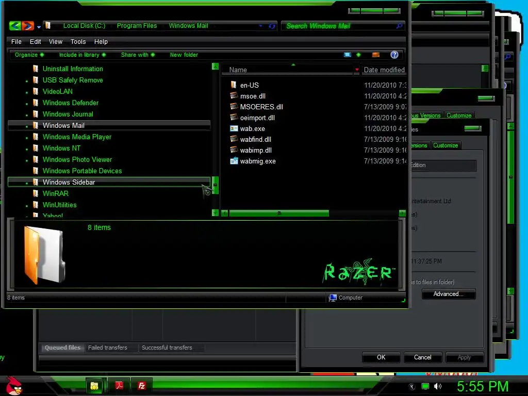Click the large folder thumbnail in details pane
This screenshot has width=528, height=396.
pos(44,255)
